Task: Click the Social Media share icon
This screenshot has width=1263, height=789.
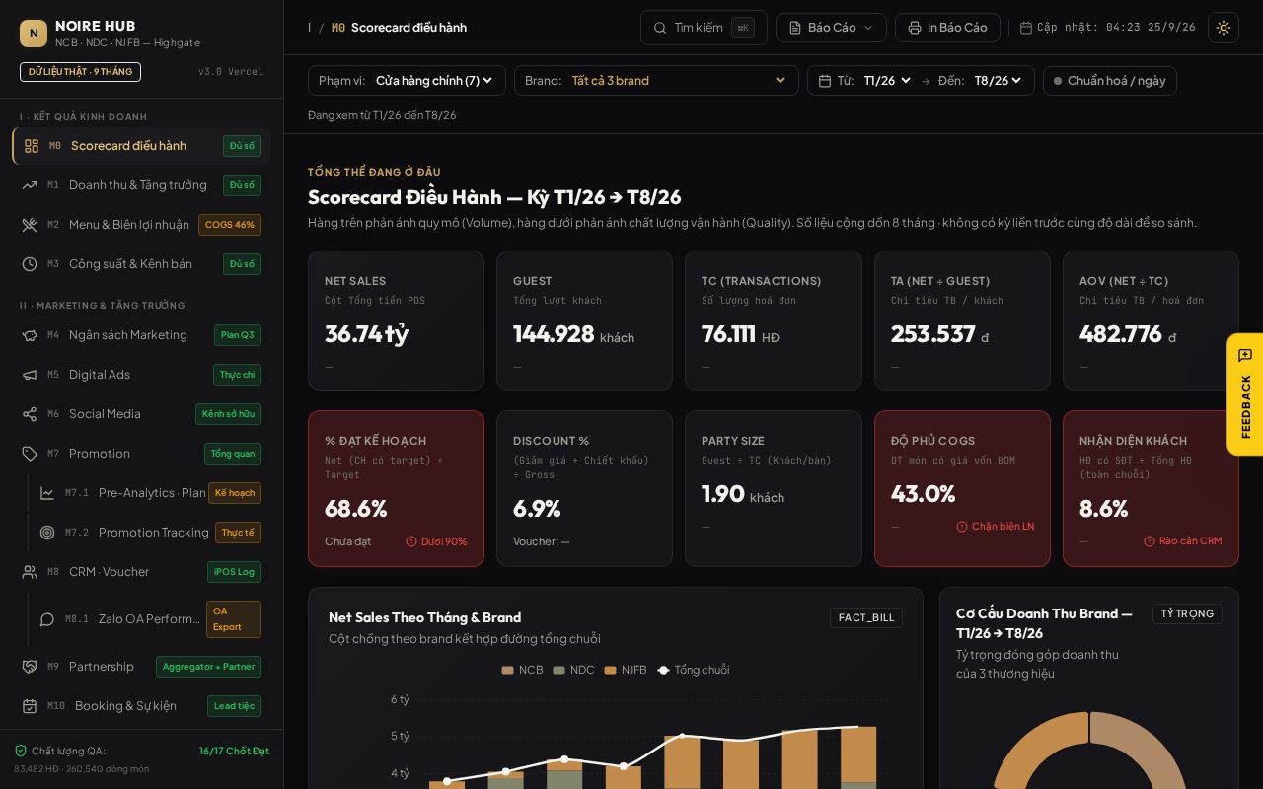Action: click(x=30, y=414)
